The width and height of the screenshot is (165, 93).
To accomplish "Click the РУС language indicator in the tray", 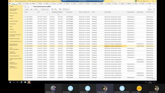I will coord(146,82).
